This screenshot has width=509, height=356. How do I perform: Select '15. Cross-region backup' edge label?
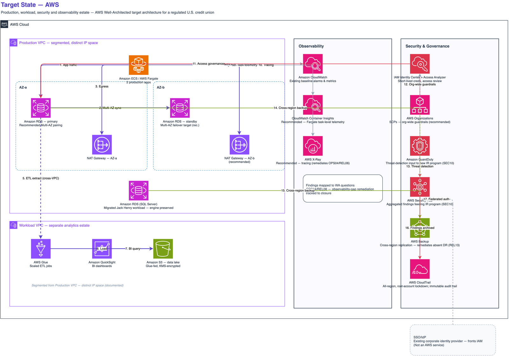click(x=298, y=191)
